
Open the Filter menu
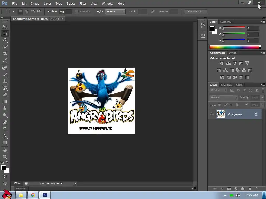(83, 4)
